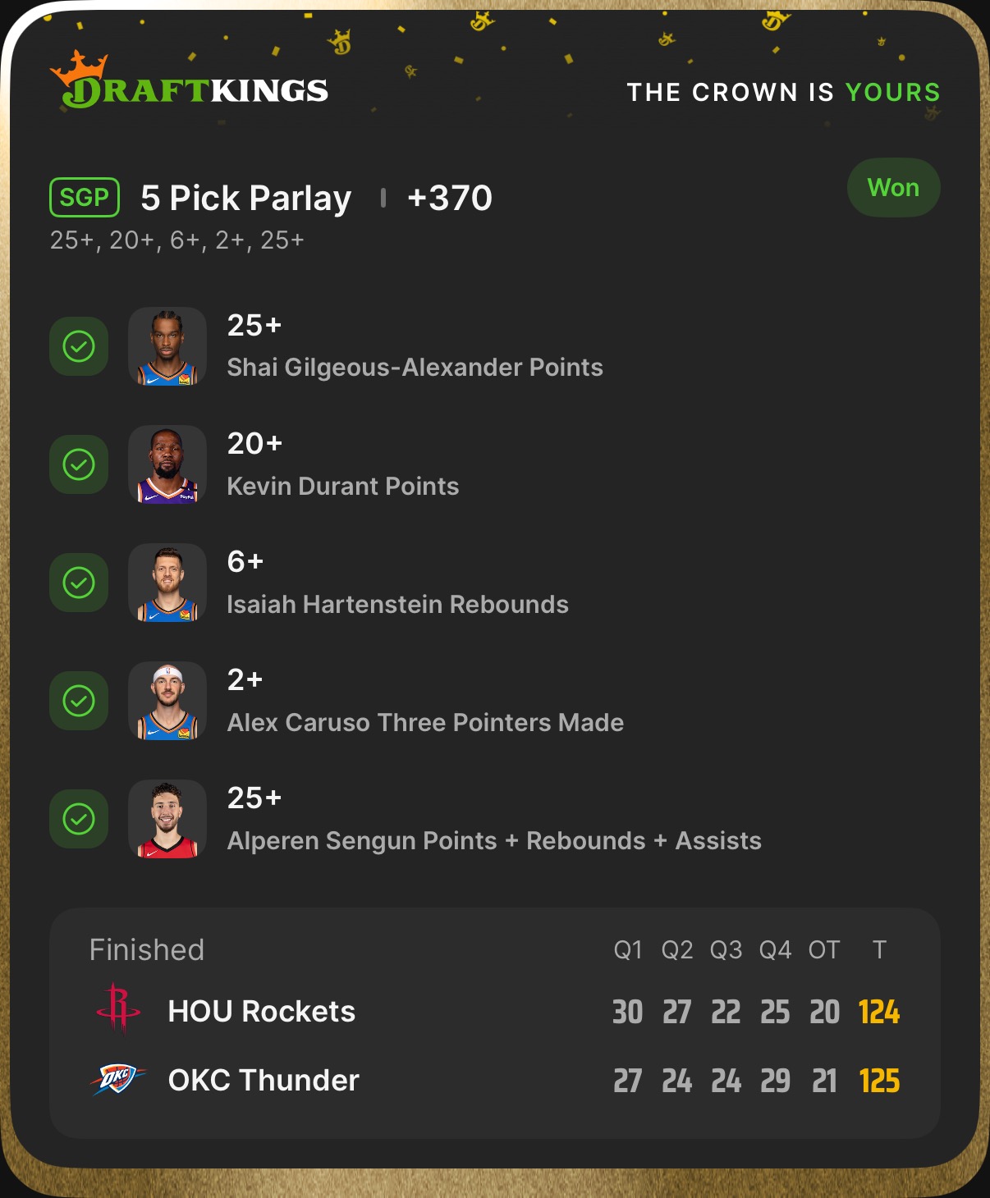Screen dimensions: 990x1198
Task: Click the checkmark beside Isaiah Hartenstein Rebounds
Action: pos(79,583)
